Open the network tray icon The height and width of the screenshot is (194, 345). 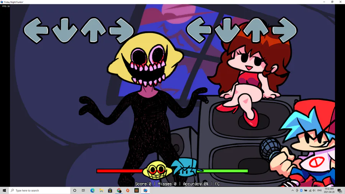[310, 191]
